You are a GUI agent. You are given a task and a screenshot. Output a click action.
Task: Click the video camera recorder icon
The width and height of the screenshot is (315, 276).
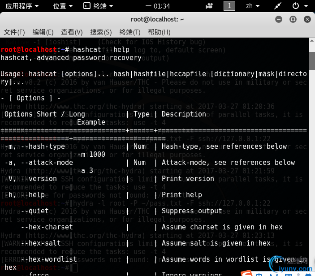[x=209, y=6]
